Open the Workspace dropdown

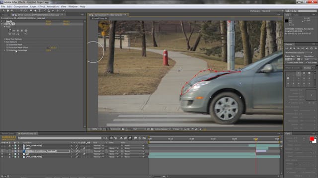pos(273,11)
